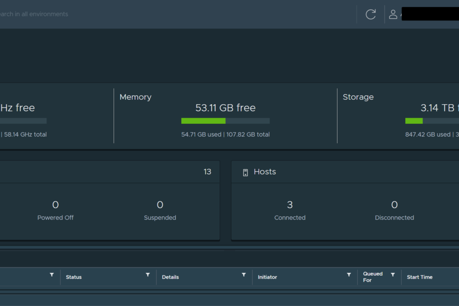Sort by Start Time column header
Viewport: 459px width, 306px height.
point(420,277)
